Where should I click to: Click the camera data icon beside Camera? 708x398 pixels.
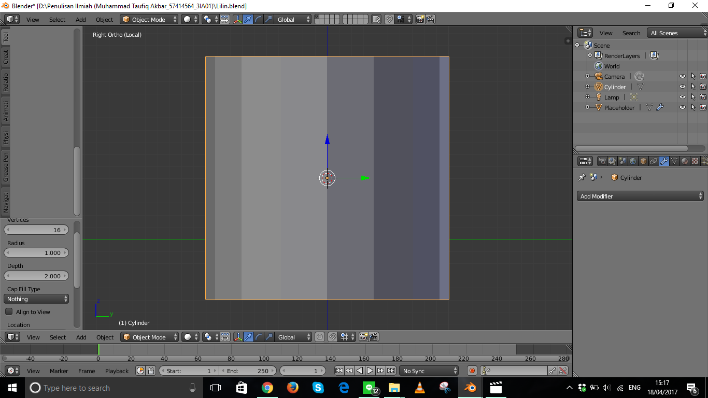point(639,76)
